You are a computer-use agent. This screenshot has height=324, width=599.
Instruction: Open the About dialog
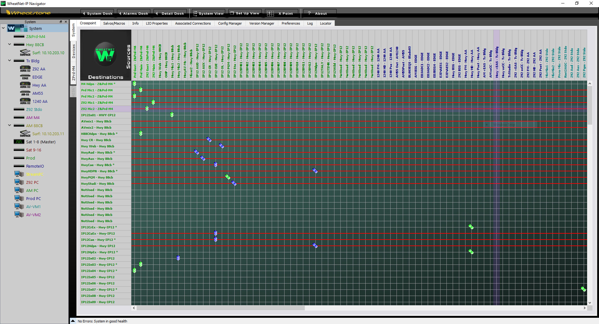pyautogui.click(x=320, y=13)
